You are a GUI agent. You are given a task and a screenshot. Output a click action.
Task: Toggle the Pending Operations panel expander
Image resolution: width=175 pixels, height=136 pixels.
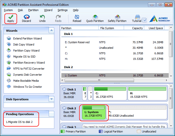pyautogui.click(x=52, y=114)
